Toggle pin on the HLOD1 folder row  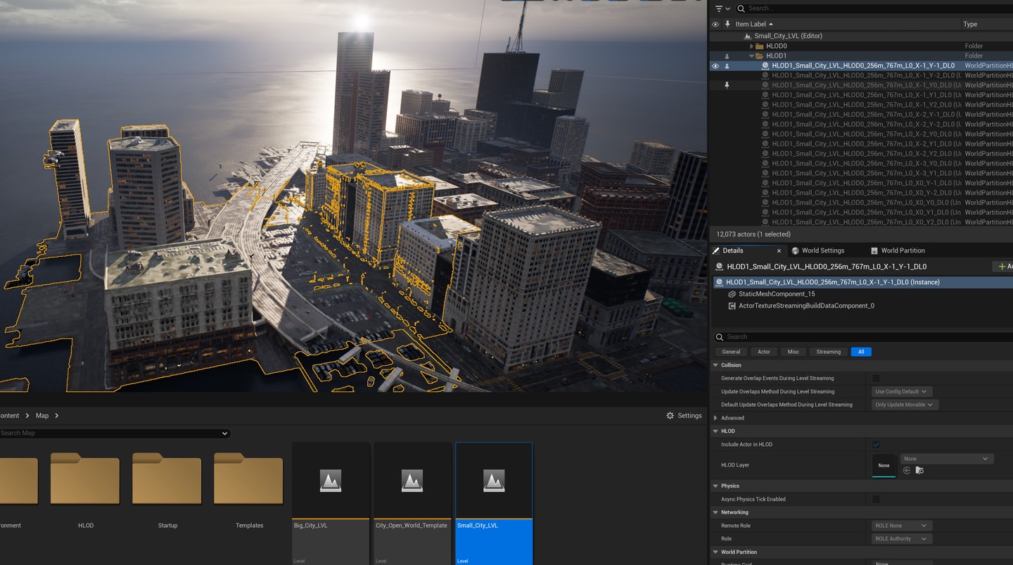click(727, 56)
